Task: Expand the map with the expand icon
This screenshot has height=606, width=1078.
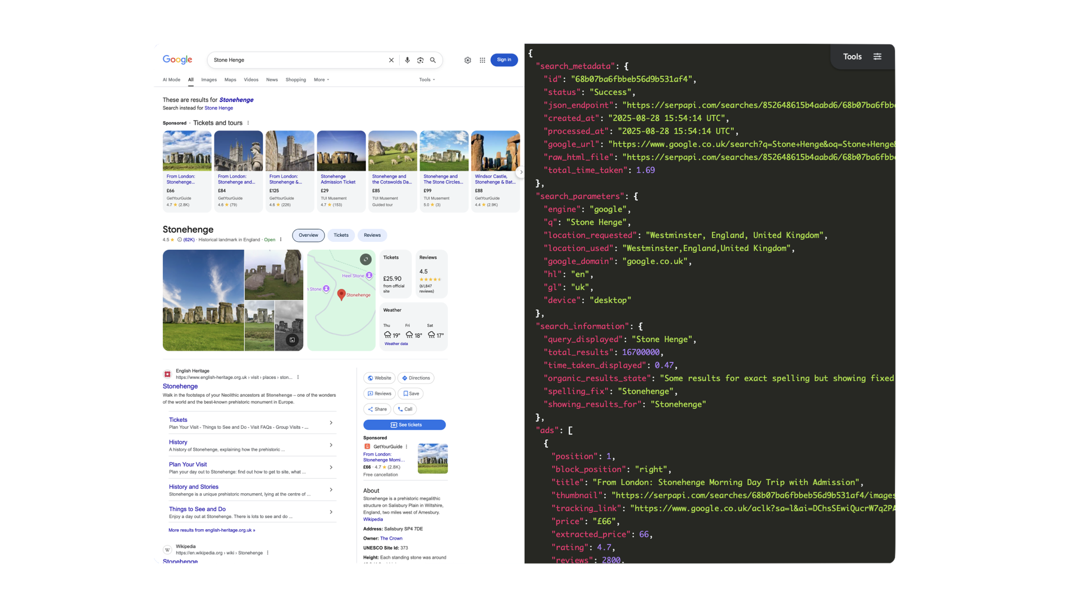Action: [366, 259]
